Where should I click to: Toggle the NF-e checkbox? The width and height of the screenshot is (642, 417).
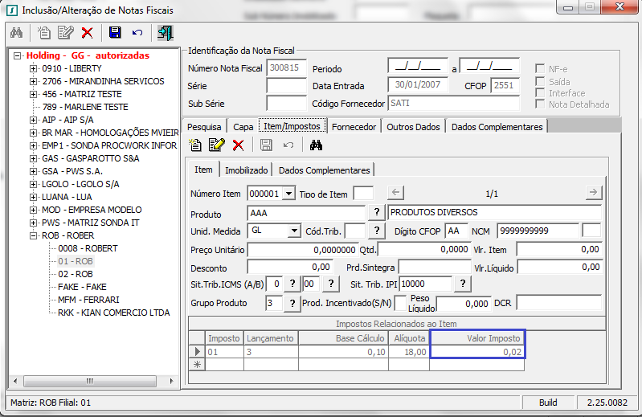pyautogui.click(x=541, y=69)
